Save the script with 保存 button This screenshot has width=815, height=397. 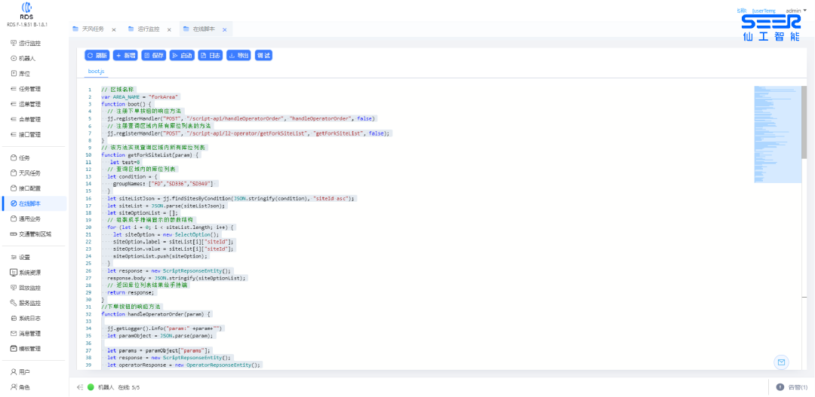[154, 55]
